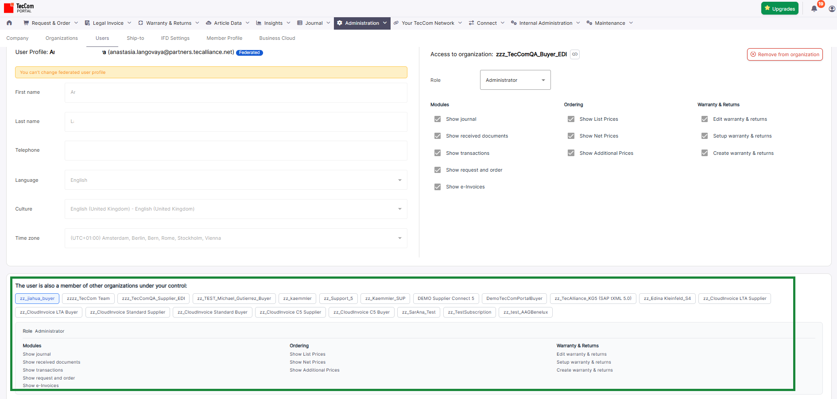This screenshot has height=399, width=837.
Task: Select the zz_TestSubscription chip
Action: coord(470,312)
